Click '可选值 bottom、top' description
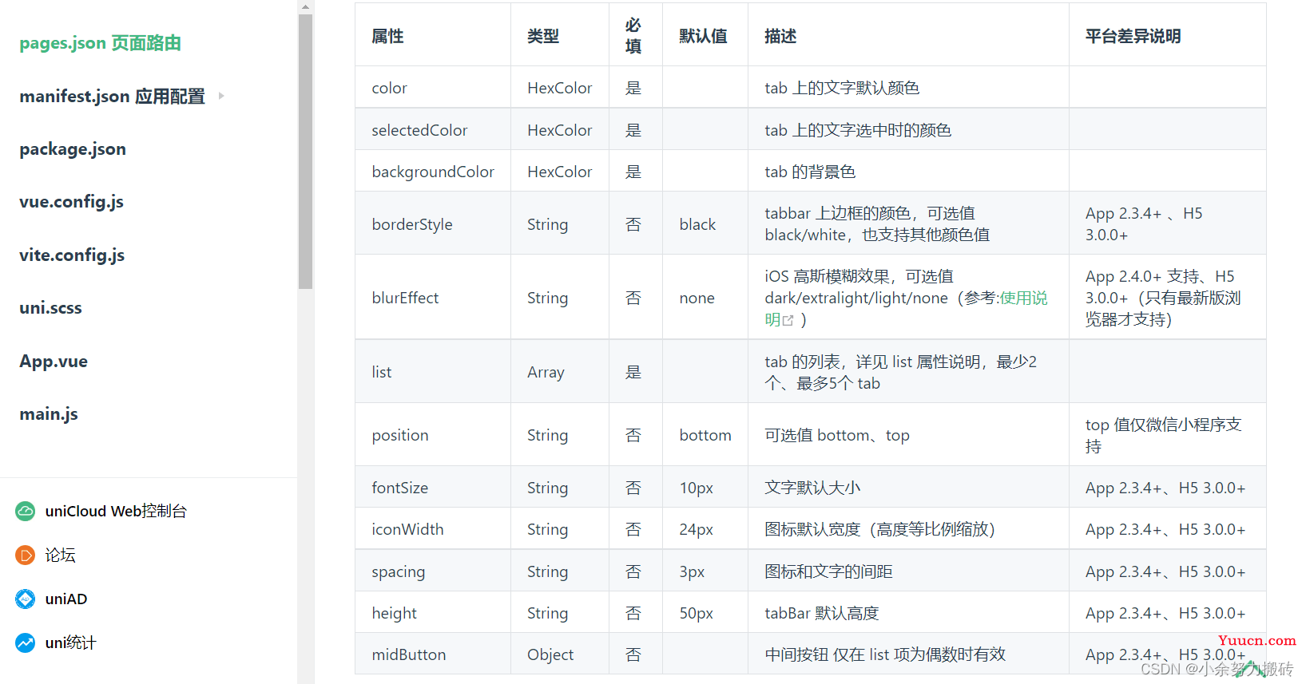 (837, 435)
